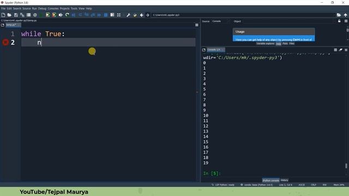Start debugging the file

click(x=74, y=15)
